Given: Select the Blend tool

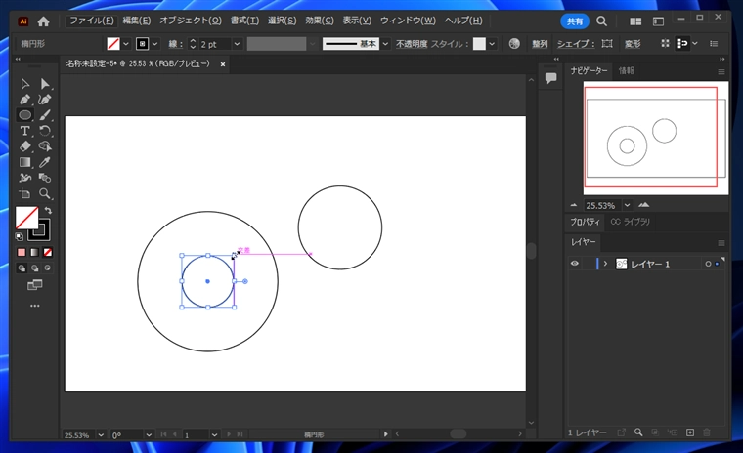Looking at the screenshot, I should (45, 178).
